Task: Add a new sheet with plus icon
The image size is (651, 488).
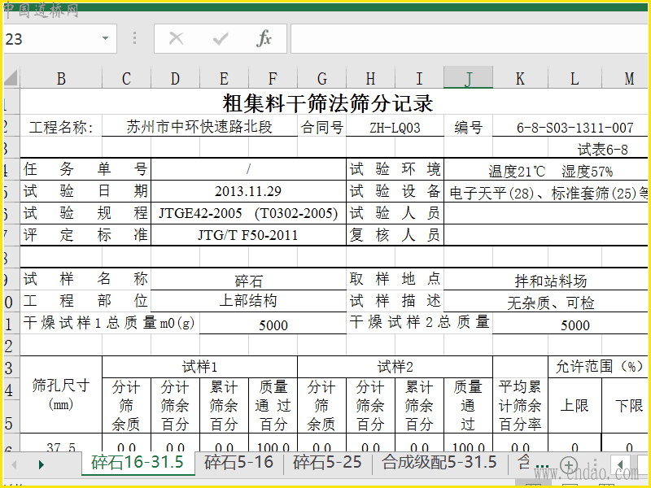Action: click(x=569, y=464)
